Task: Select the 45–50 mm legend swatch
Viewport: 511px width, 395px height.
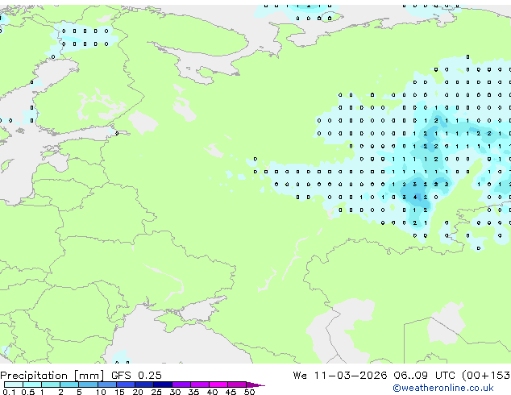Action: point(237,385)
